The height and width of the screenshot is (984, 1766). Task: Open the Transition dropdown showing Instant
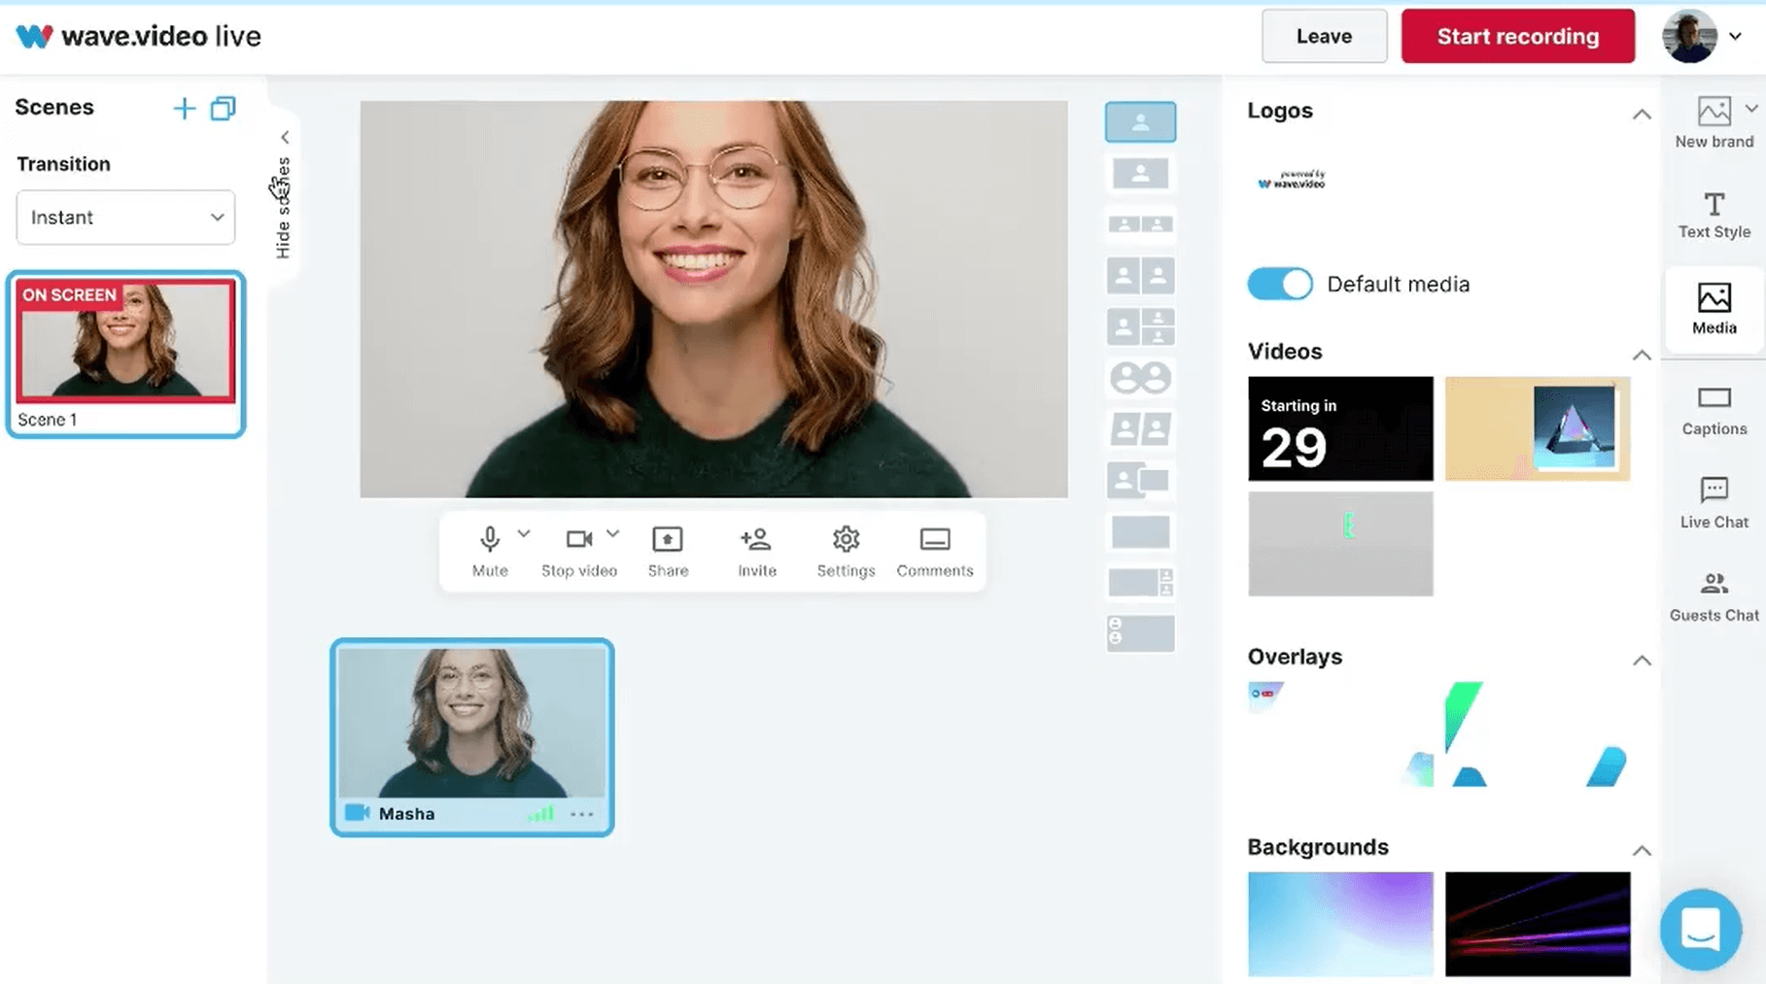tap(125, 217)
